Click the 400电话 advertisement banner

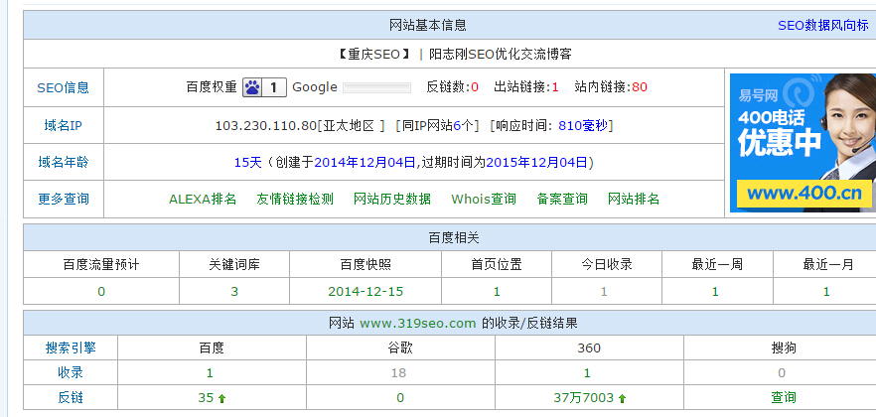(x=802, y=143)
